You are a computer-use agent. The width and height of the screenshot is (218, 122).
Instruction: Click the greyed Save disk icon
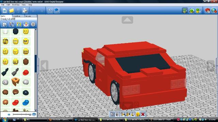click(18, 11)
